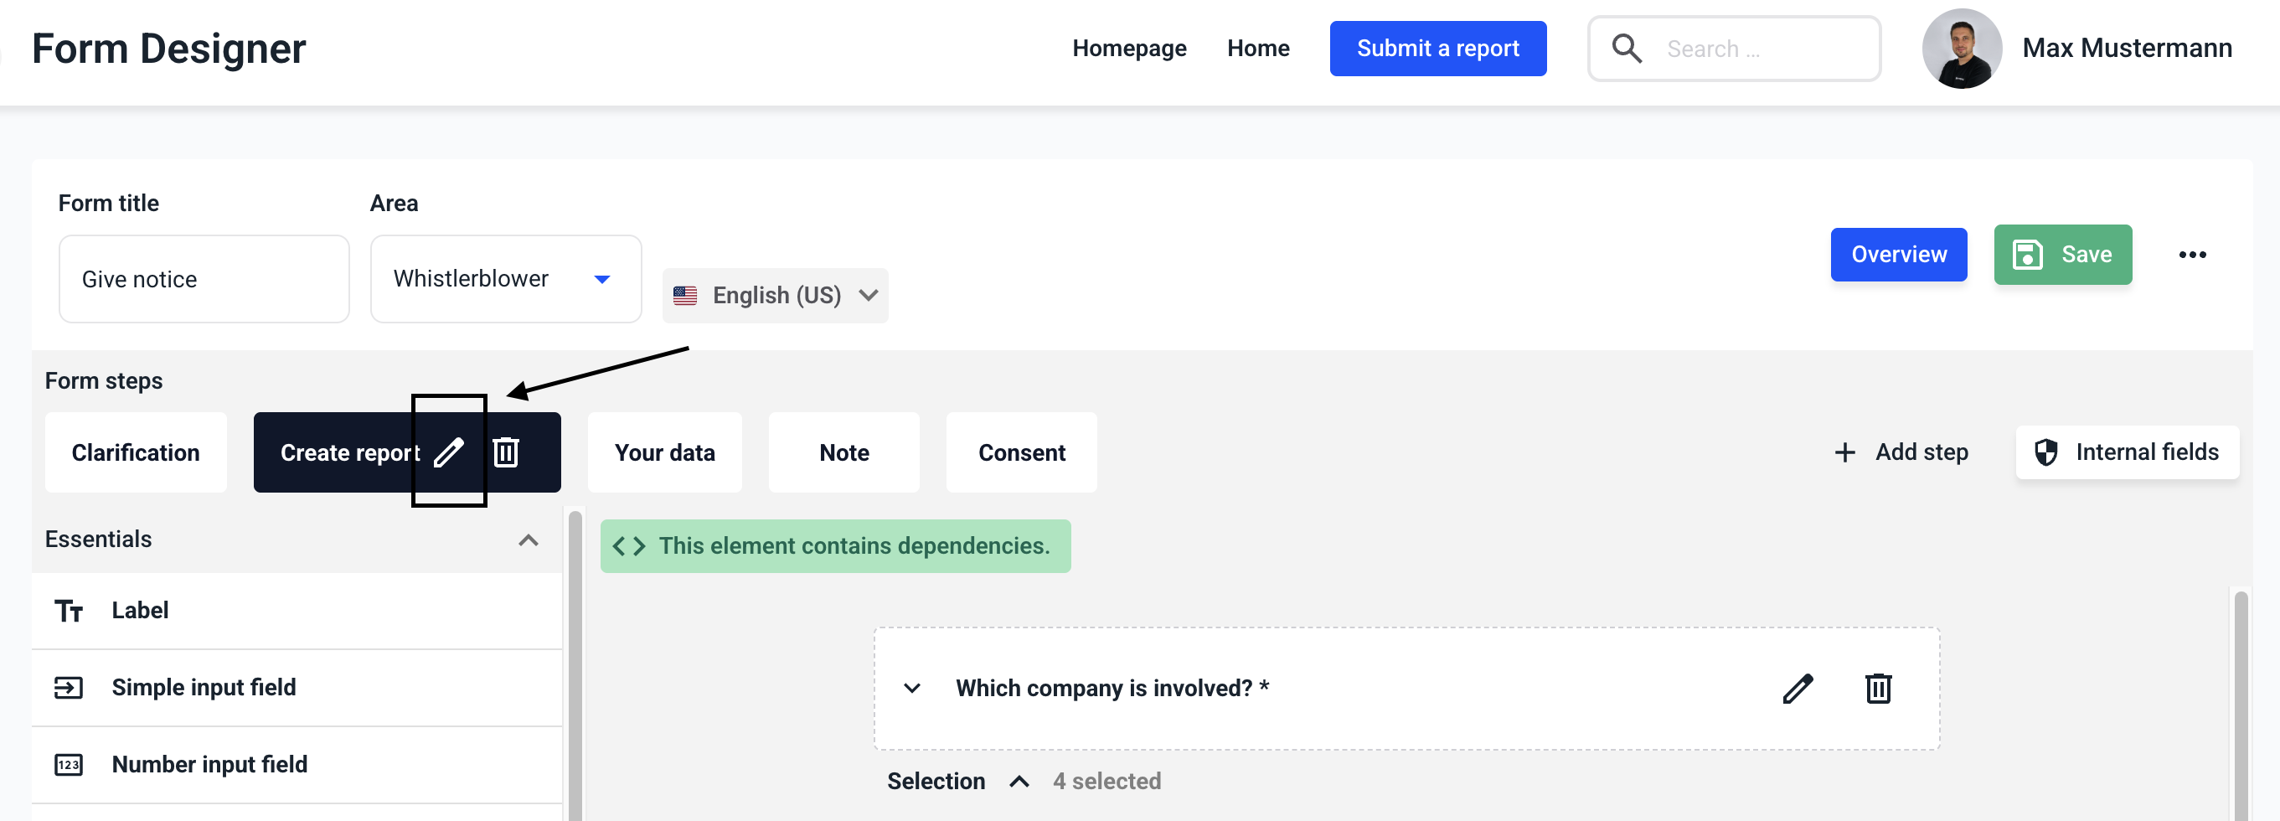The height and width of the screenshot is (821, 2280).
Task: Delete the 'Which company is involved?' element
Action: pyautogui.click(x=1877, y=688)
